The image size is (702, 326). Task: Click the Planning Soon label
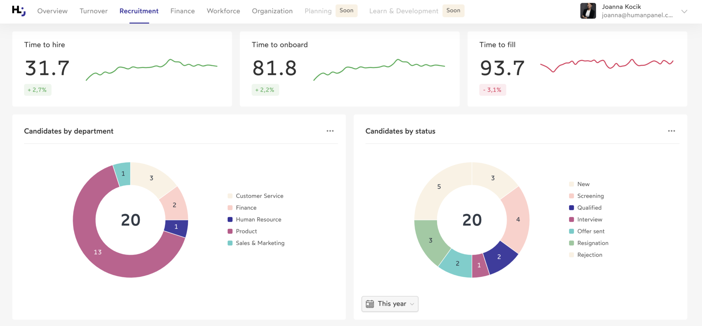point(346,10)
